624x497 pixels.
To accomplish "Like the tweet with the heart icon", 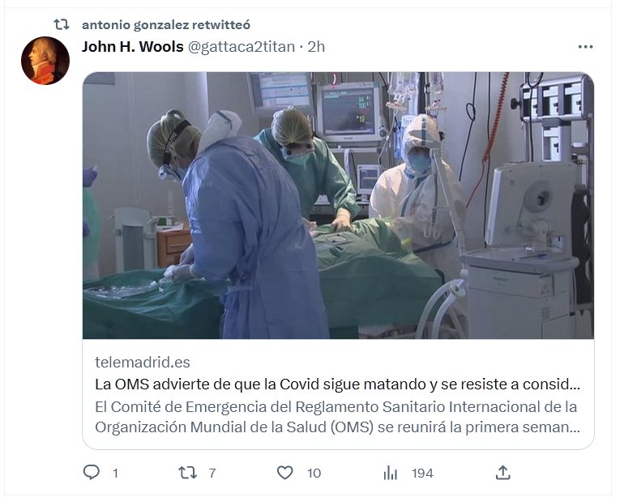I will 284,473.
